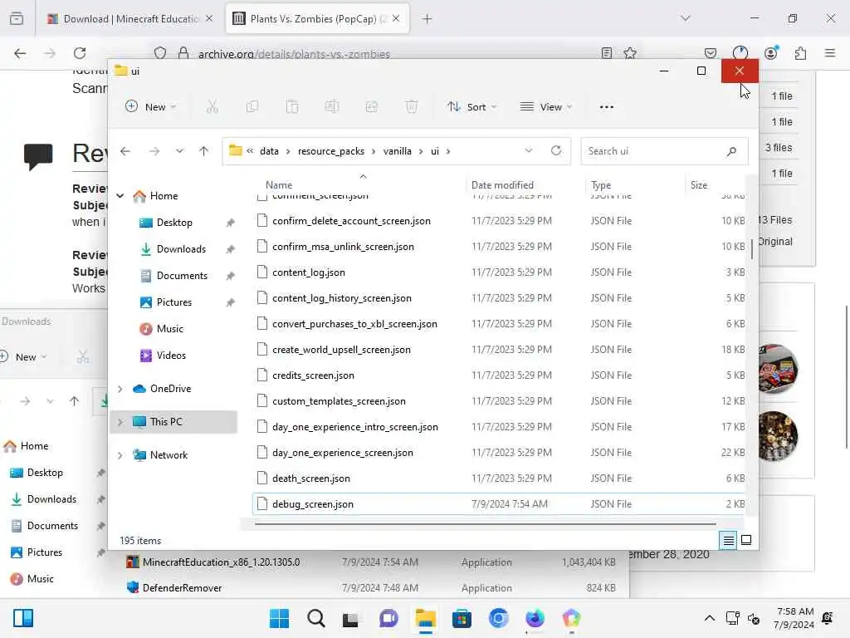
Task: Click the vanilla breadcrumb in address bar
Action: (398, 151)
